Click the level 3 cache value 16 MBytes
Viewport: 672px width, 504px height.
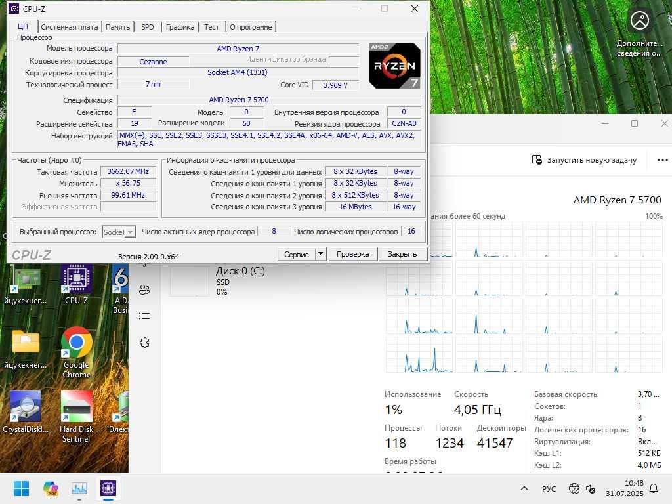coord(356,207)
